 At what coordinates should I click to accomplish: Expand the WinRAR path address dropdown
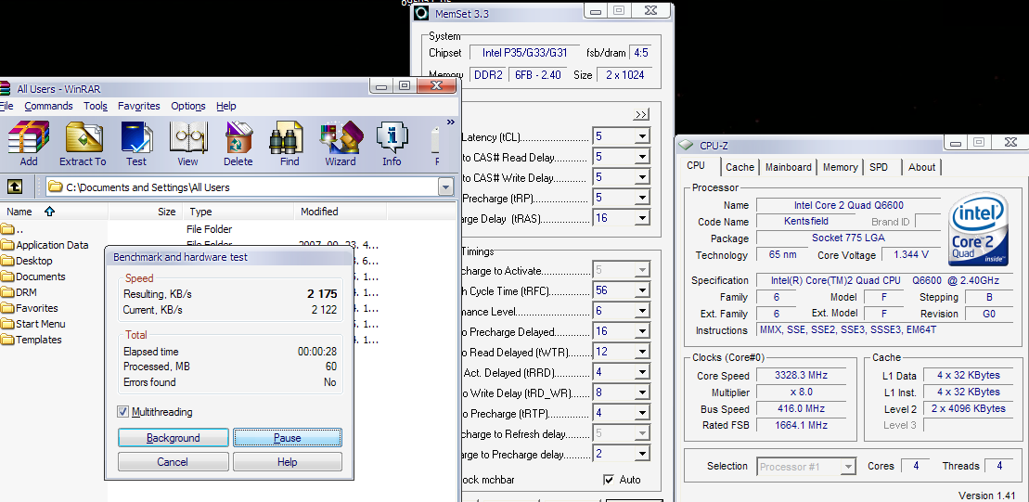(x=445, y=187)
